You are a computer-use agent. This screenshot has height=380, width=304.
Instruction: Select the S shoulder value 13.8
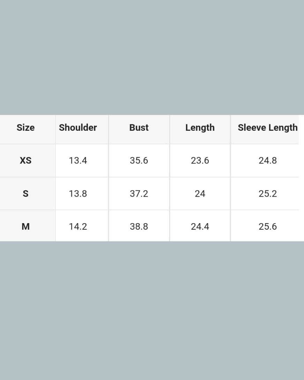click(78, 193)
